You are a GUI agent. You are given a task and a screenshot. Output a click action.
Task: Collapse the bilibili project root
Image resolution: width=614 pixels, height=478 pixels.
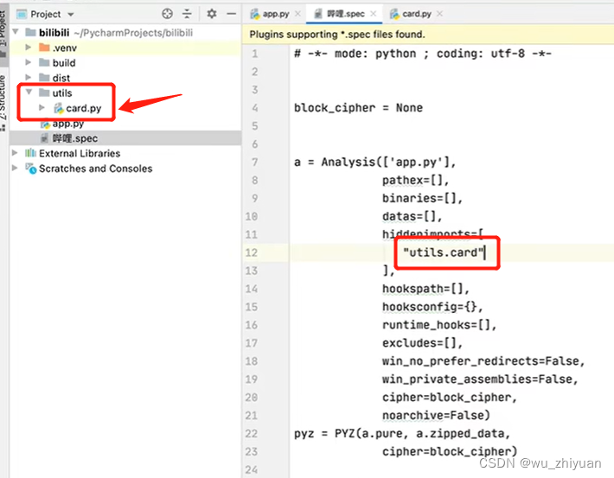(x=16, y=32)
